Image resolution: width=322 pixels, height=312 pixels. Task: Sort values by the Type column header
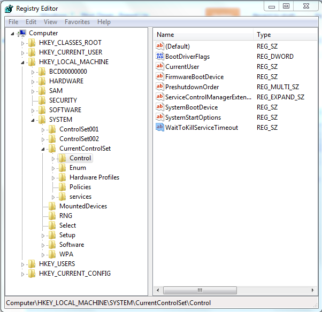[x=286, y=35]
